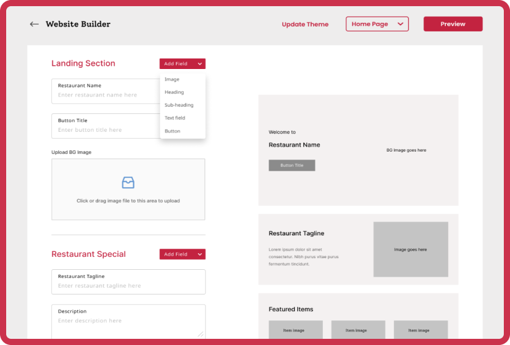Viewport: 510px width, 345px height.
Task: Open the Update Theme link
Action: (305, 25)
